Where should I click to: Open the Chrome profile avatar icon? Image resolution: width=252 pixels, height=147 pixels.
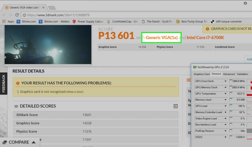(x=245, y=3)
